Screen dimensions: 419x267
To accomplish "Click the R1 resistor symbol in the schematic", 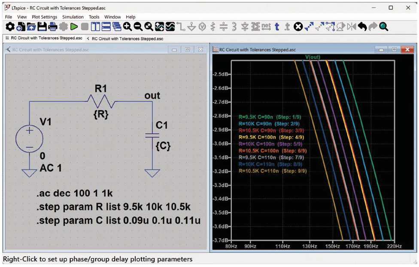I will click(101, 102).
